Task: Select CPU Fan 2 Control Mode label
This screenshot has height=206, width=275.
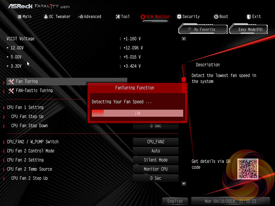Action: pyautogui.click(x=31, y=151)
